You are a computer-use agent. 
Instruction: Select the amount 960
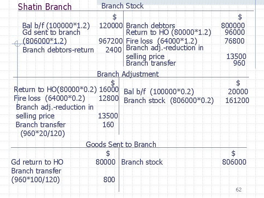pyautogui.click(x=239, y=63)
